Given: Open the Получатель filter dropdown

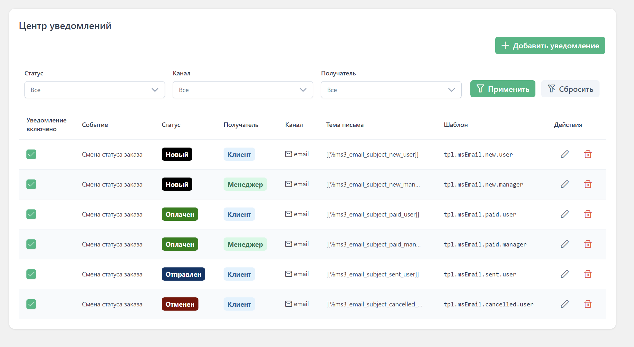Looking at the screenshot, I should click(391, 90).
